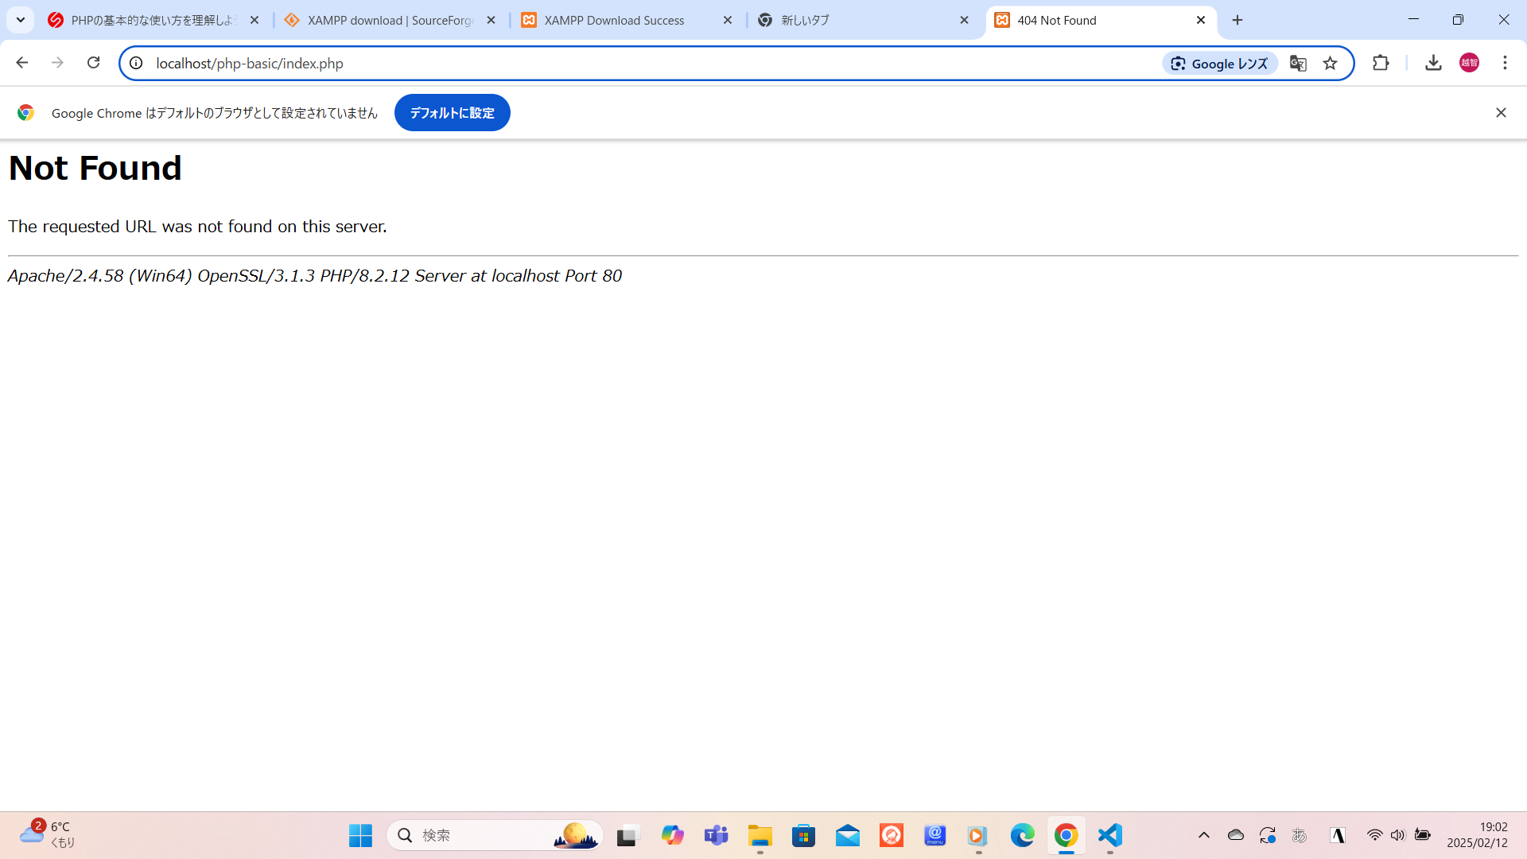Click the grayed-out forward arrow
Screen dimensions: 1527x859
point(57,63)
